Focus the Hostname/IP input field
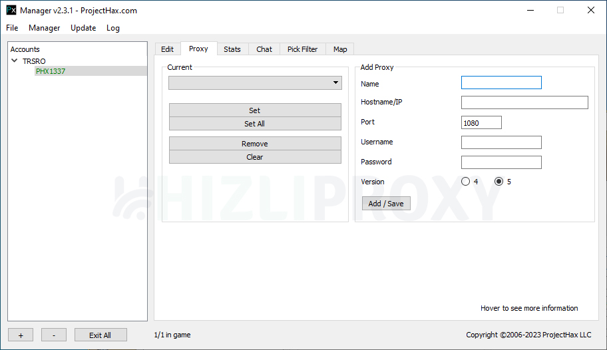 point(524,102)
